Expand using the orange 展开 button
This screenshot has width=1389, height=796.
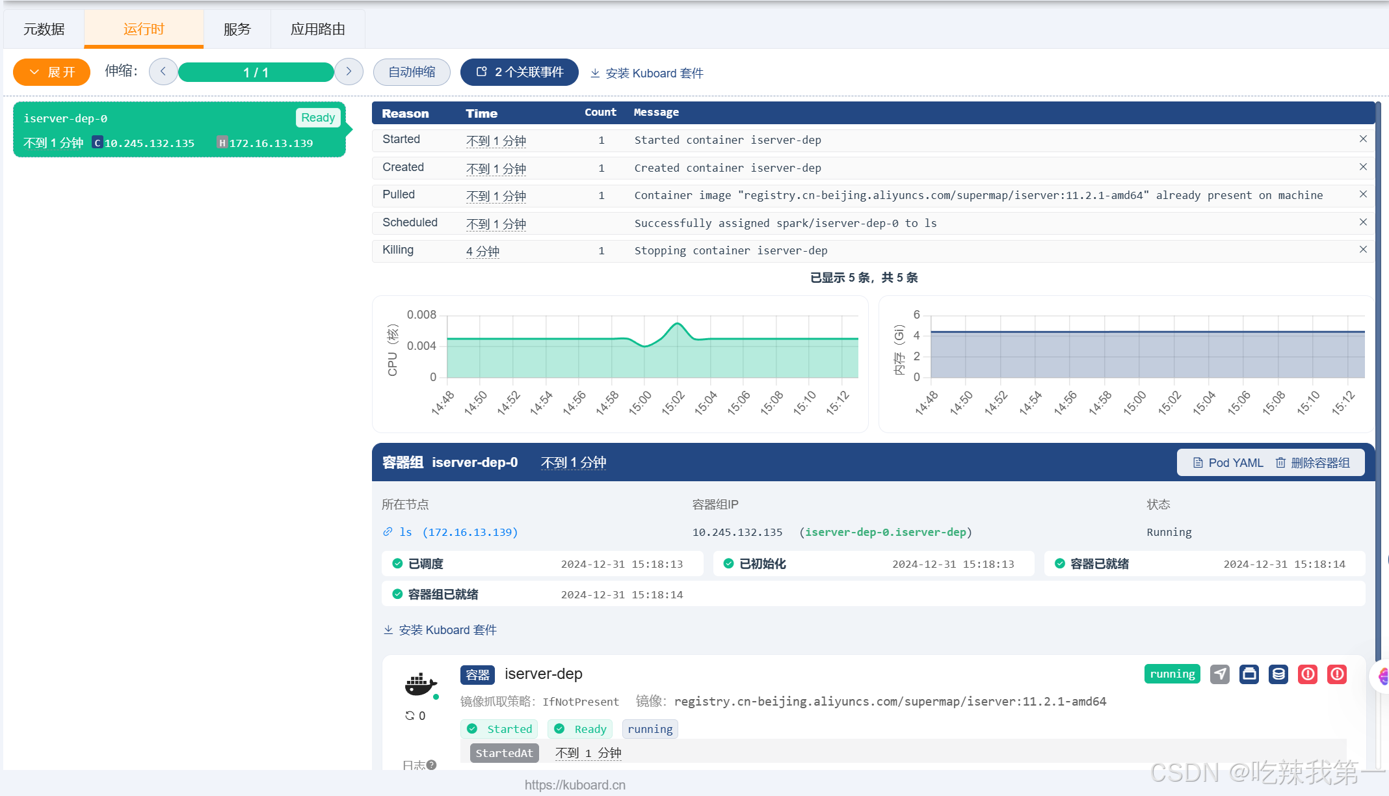(52, 72)
